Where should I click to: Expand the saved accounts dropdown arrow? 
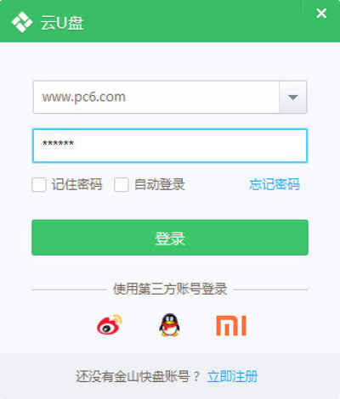coord(292,98)
